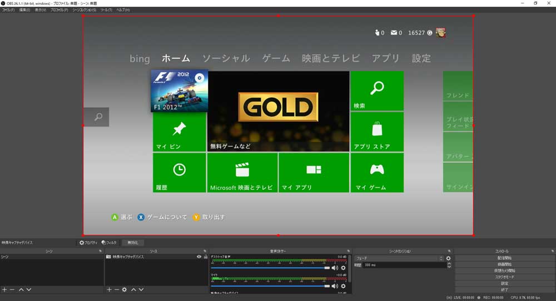Open the フェード transition dropdown

[x=399, y=258]
